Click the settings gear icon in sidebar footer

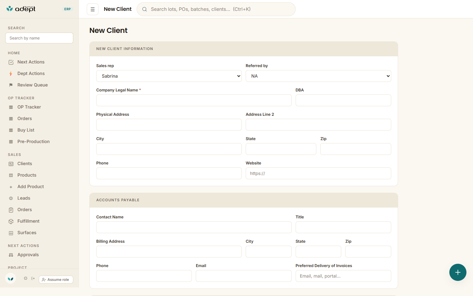[26, 278]
